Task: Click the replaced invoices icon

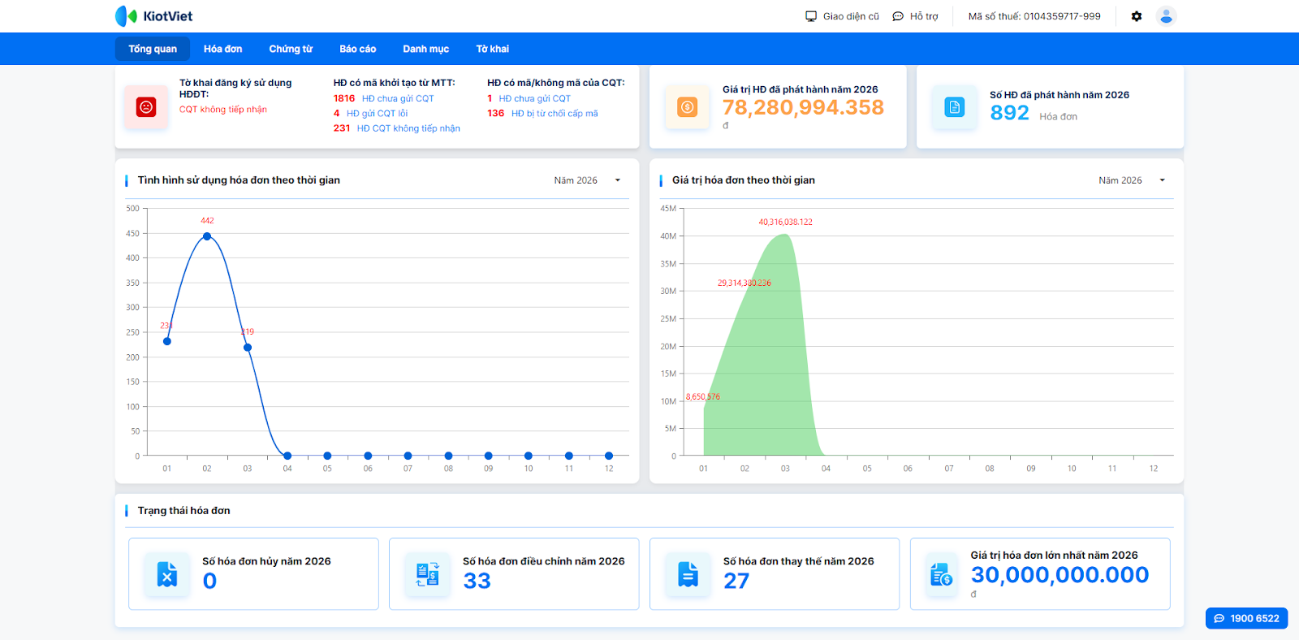Action: [688, 574]
